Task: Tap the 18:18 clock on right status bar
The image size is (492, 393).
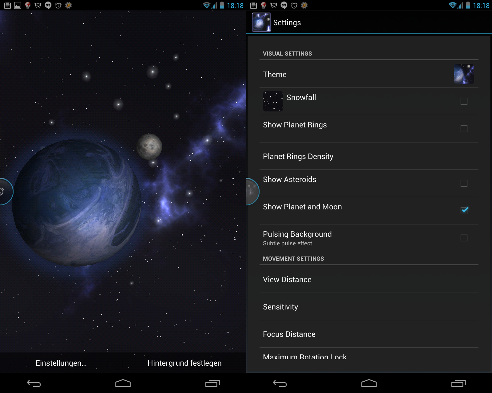Action: click(x=481, y=6)
